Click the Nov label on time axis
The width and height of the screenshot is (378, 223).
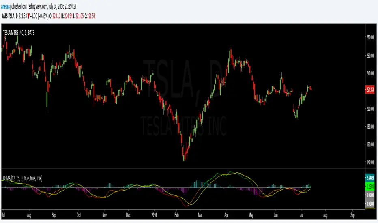[x=104, y=215]
